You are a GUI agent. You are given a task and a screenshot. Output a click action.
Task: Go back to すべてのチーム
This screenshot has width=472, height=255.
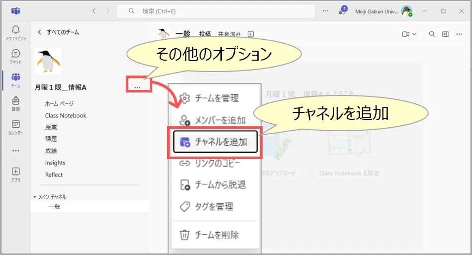(x=58, y=32)
